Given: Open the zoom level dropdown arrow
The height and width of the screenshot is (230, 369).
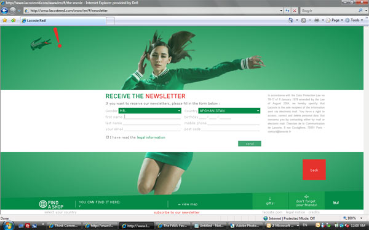Looking at the screenshot, I should coord(362,218).
